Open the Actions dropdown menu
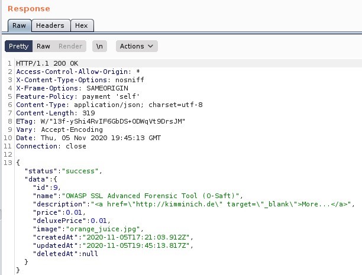The image size is (362, 275). click(x=137, y=46)
